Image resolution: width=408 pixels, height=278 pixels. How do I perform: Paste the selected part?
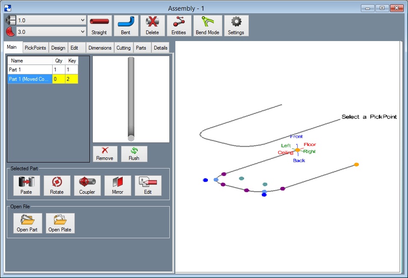click(27, 185)
